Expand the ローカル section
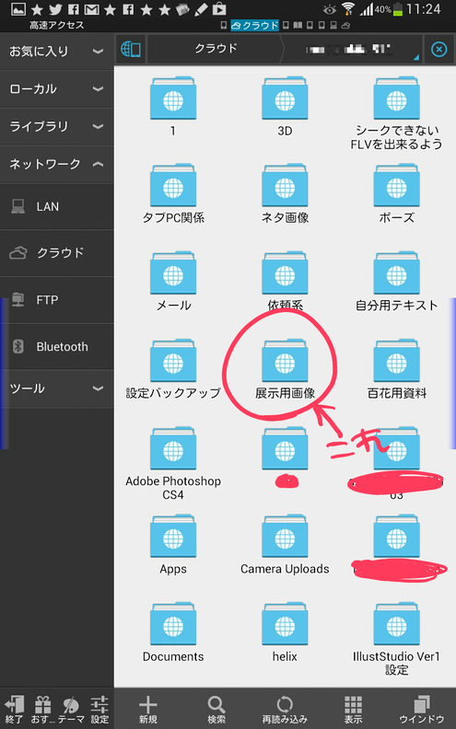 [x=57, y=88]
